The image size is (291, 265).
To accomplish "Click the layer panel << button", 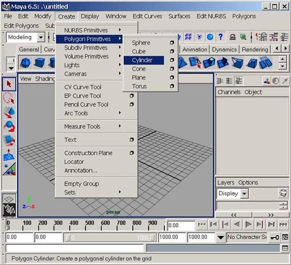I will (233, 215).
